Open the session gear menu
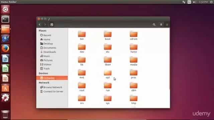Screen dimensions: 214x120 click(211, 2)
